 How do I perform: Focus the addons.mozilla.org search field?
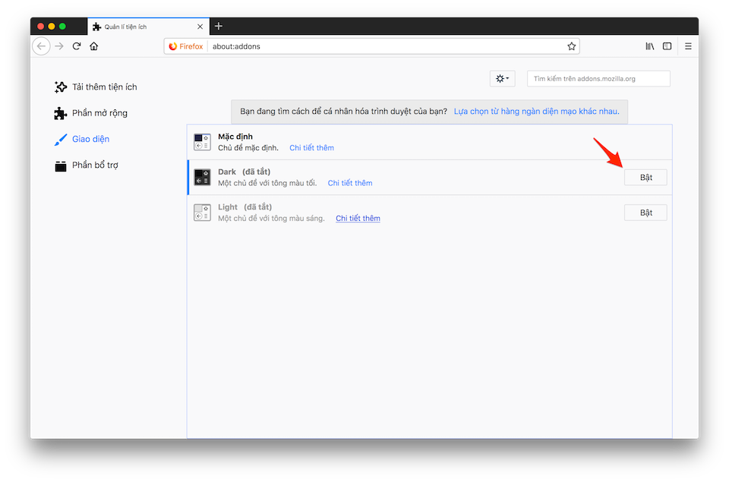click(598, 78)
